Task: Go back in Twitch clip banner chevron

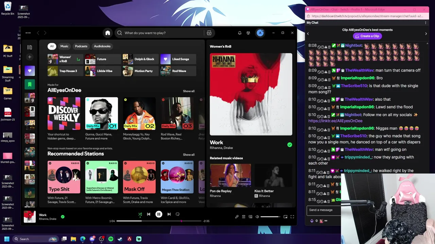Action: pyautogui.click(x=308, y=34)
